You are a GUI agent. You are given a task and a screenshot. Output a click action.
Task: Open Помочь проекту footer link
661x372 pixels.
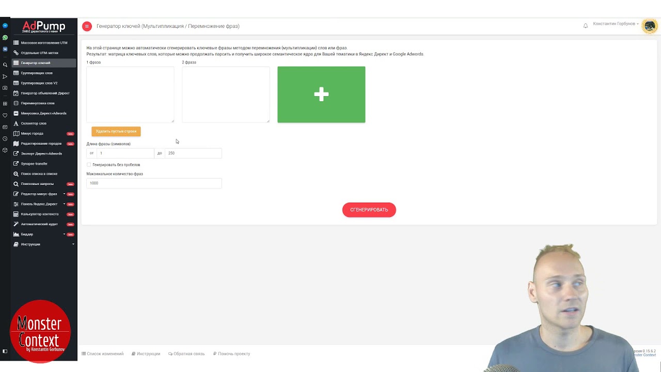(x=231, y=354)
